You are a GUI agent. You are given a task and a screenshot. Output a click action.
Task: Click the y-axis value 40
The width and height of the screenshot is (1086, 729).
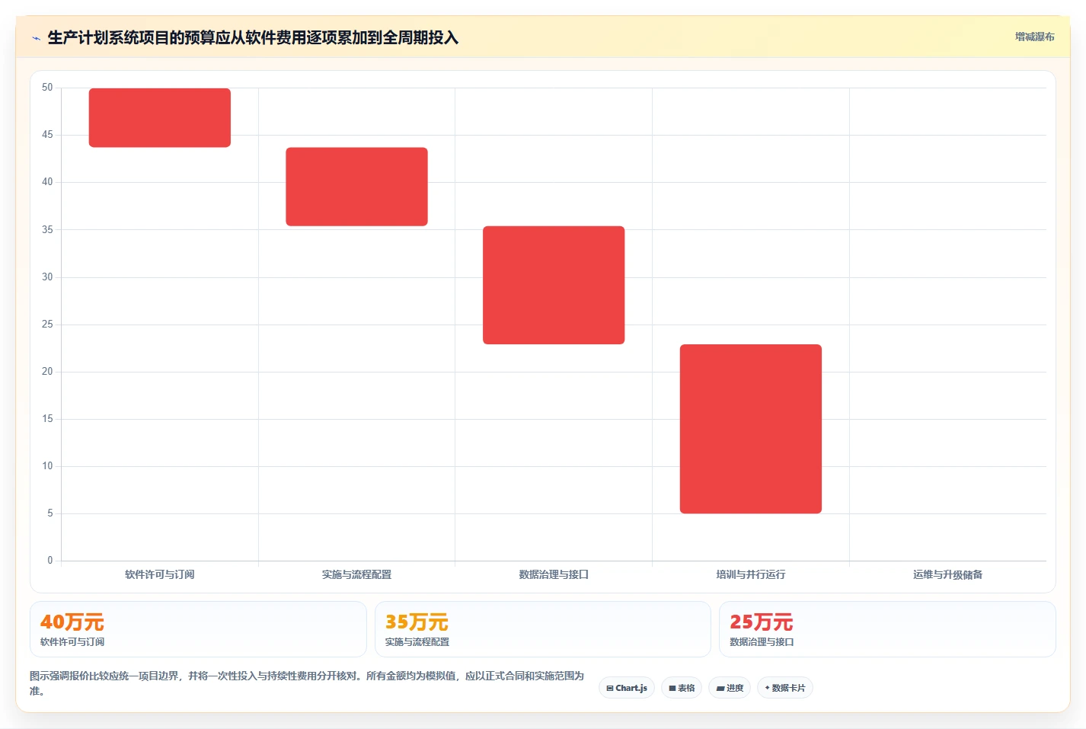[x=47, y=182]
